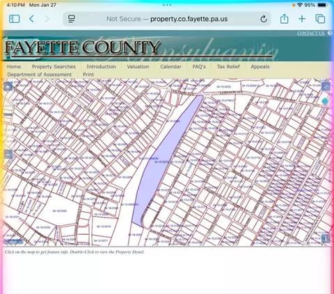Zoom in with the map plus button
Viewport: 334px width, 294px height.
(x=8, y=87)
